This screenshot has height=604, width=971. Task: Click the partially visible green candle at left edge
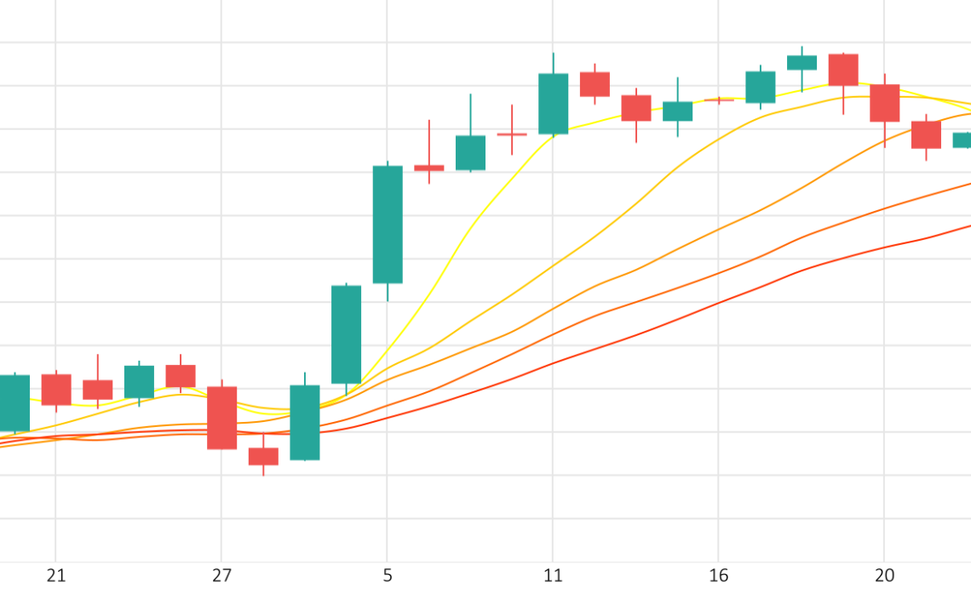pos(14,403)
